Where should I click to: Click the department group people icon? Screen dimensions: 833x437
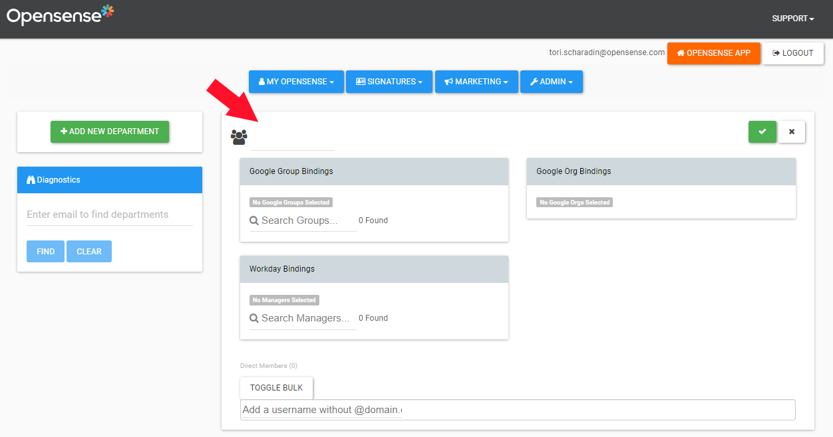click(x=239, y=137)
